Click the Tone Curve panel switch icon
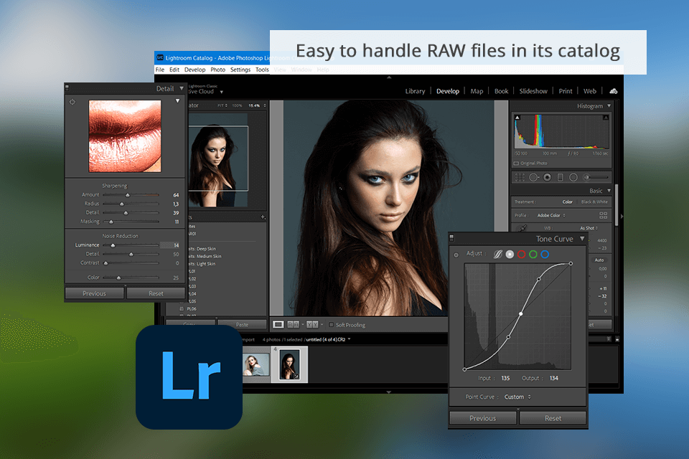Screen dimensions: 689x459 [451, 238]
